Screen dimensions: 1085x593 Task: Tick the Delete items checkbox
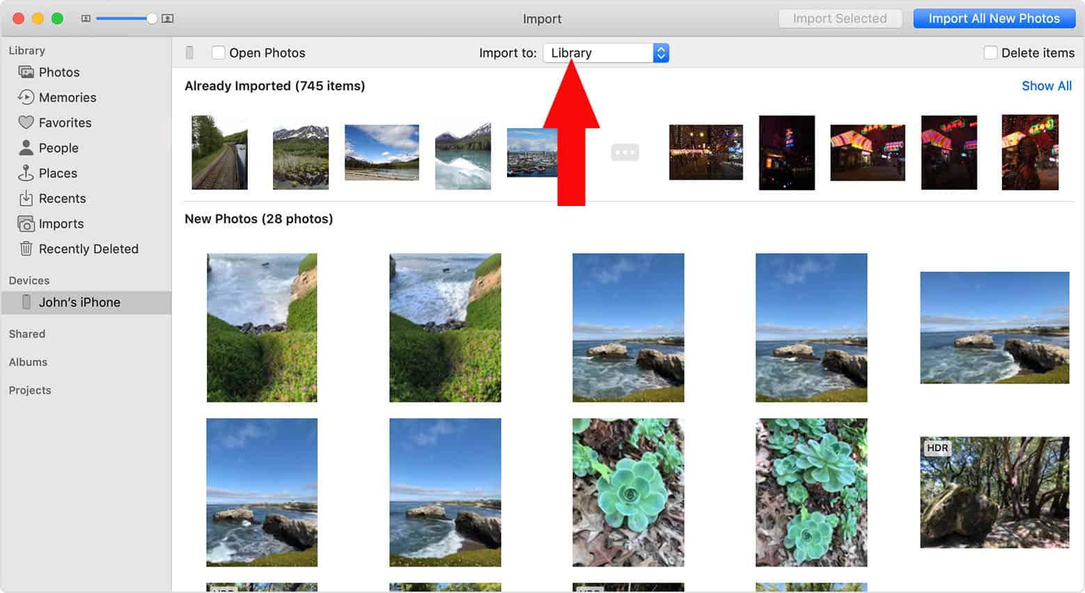click(990, 53)
